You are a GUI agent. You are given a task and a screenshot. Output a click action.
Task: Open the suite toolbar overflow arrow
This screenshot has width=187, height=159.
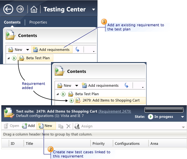pyautogui.click(x=183, y=127)
